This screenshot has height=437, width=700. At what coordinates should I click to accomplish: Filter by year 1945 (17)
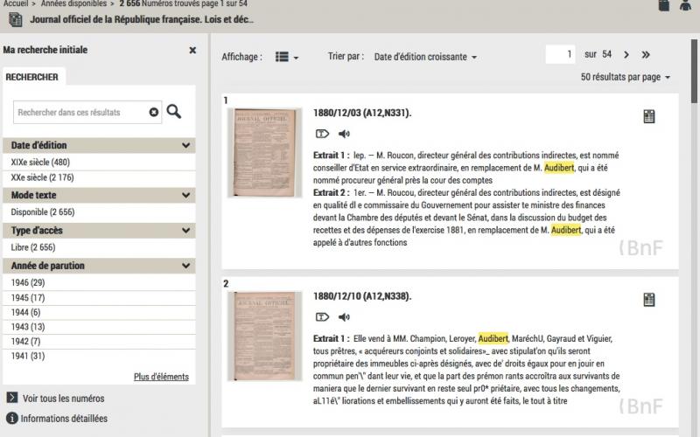(x=28, y=298)
